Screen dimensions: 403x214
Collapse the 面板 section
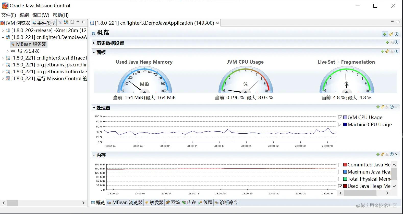[94, 52]
